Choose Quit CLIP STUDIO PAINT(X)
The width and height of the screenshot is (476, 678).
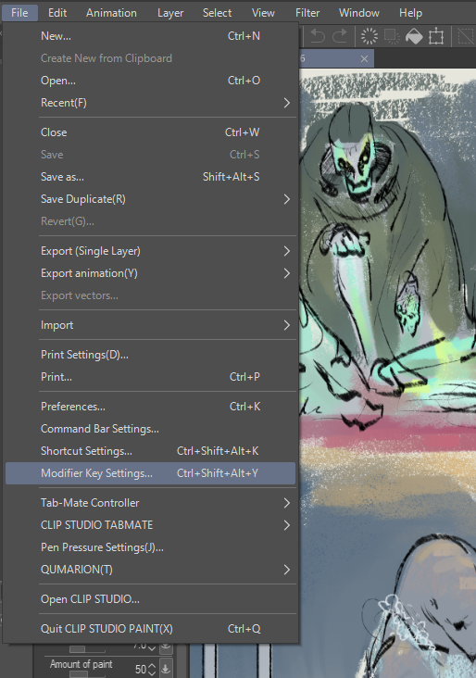[150, 629]
